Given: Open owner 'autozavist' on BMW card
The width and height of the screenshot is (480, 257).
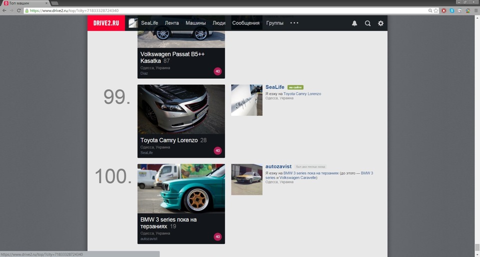Looking at the screenshot, I should (149, 239).
